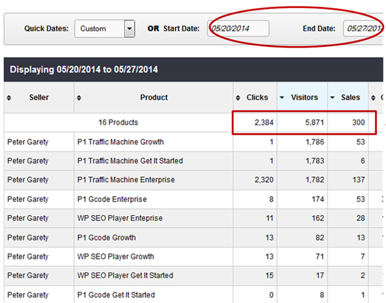Click descending arrow icon beside Sales header
The height and width of the screenshot is (303, 386).
pos(333,98)
